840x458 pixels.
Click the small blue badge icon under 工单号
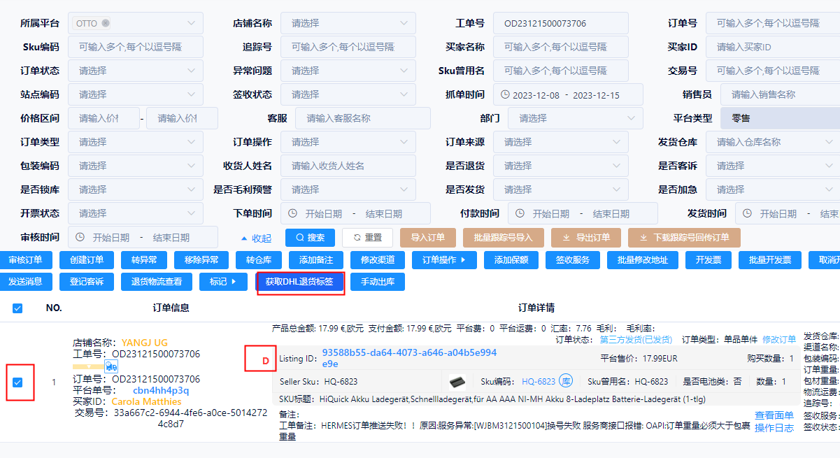click(x=111, y=366)
